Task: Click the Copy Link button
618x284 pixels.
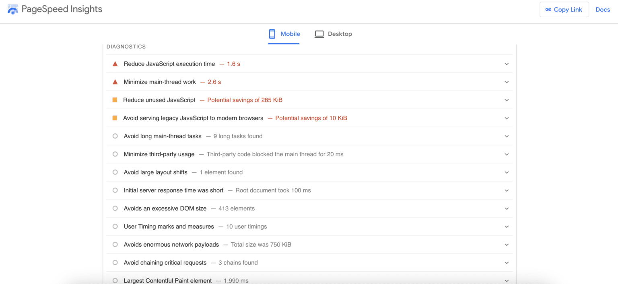Action: [x=564, y=9]
